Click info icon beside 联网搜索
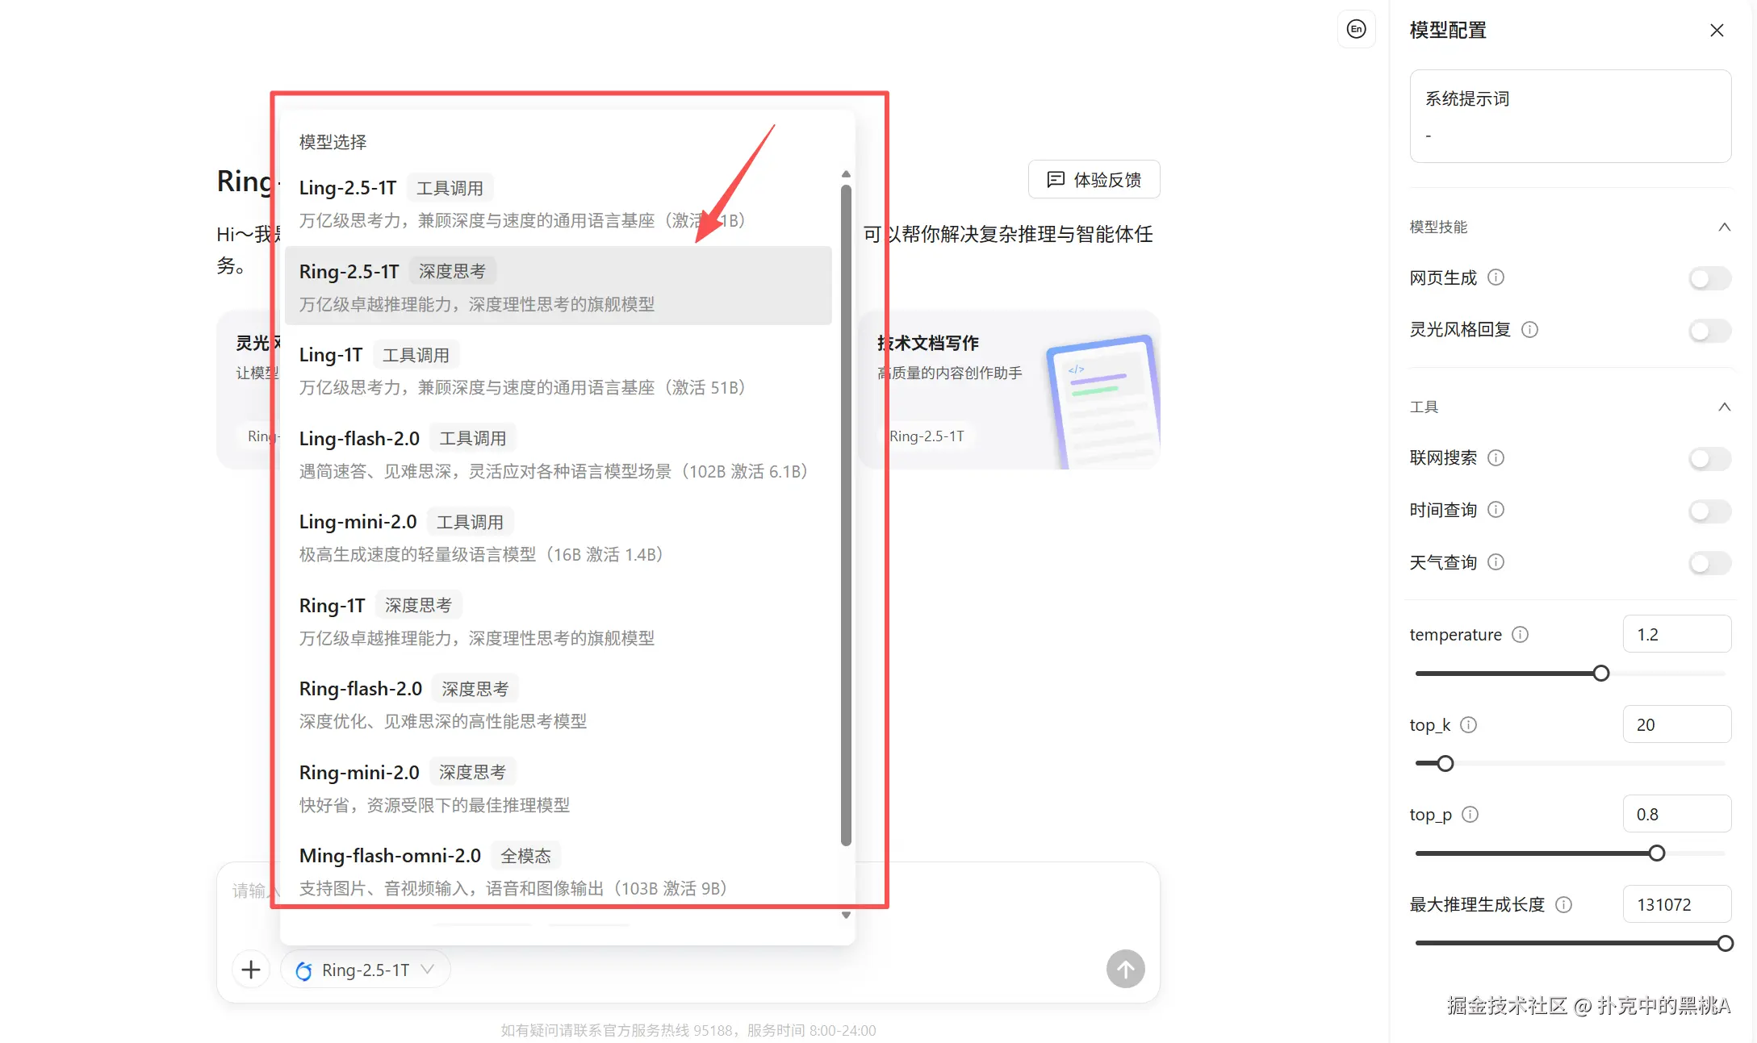 coord(1496,458)
